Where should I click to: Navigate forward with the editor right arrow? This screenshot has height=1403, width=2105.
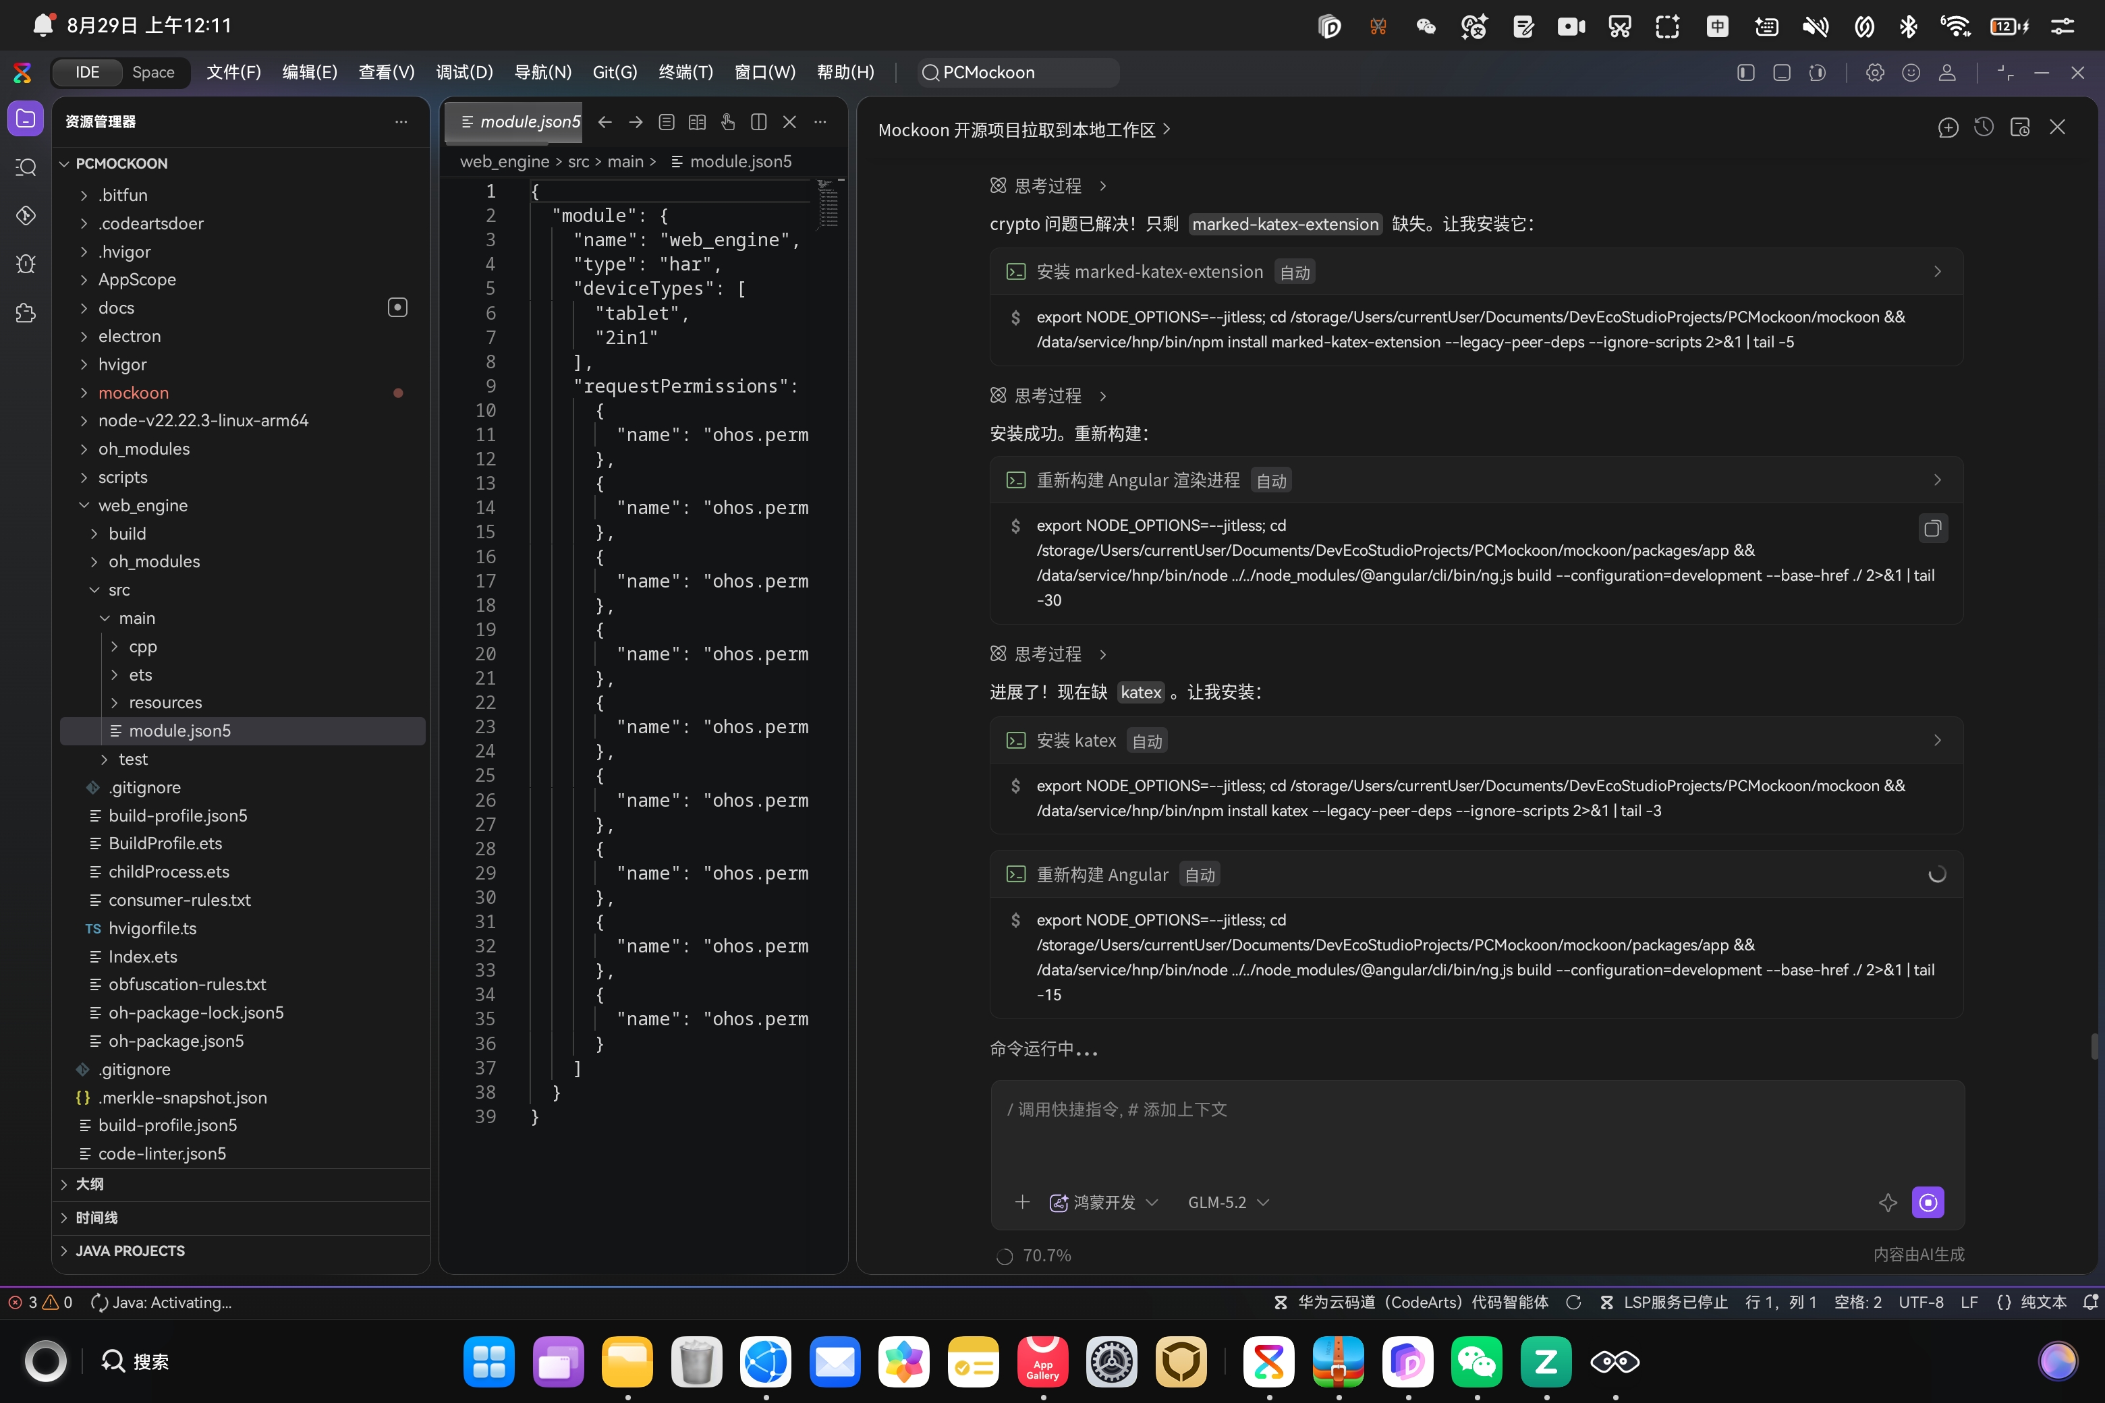coord(636,121)
